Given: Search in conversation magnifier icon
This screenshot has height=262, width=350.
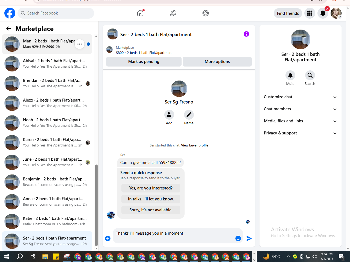Looking at the screenshot, I should [x=310, y=75].
